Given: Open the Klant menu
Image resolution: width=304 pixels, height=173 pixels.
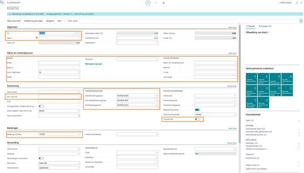Looking at the screenshot, I should pos(59,21).
